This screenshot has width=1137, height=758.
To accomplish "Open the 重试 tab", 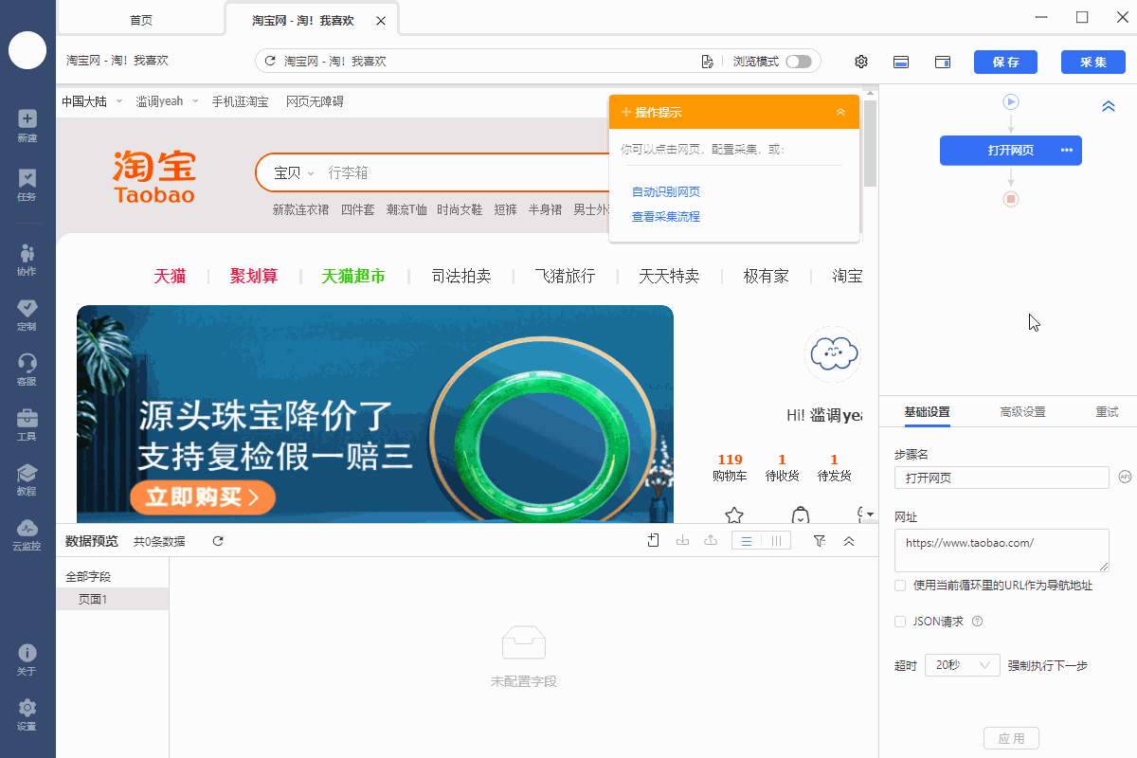I will click(x=1107, y=412).
